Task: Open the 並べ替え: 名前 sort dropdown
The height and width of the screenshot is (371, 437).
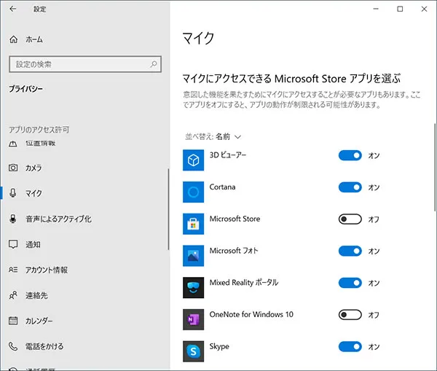Action: point(213,137)
